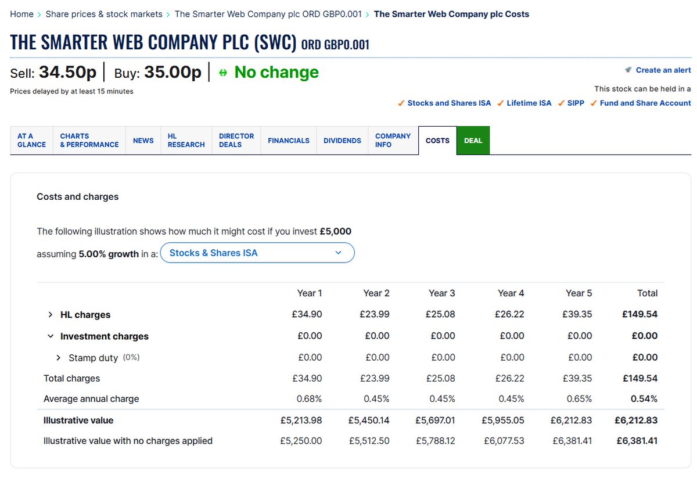
Task: Click the green No change arrows icon
Action: 223,73
